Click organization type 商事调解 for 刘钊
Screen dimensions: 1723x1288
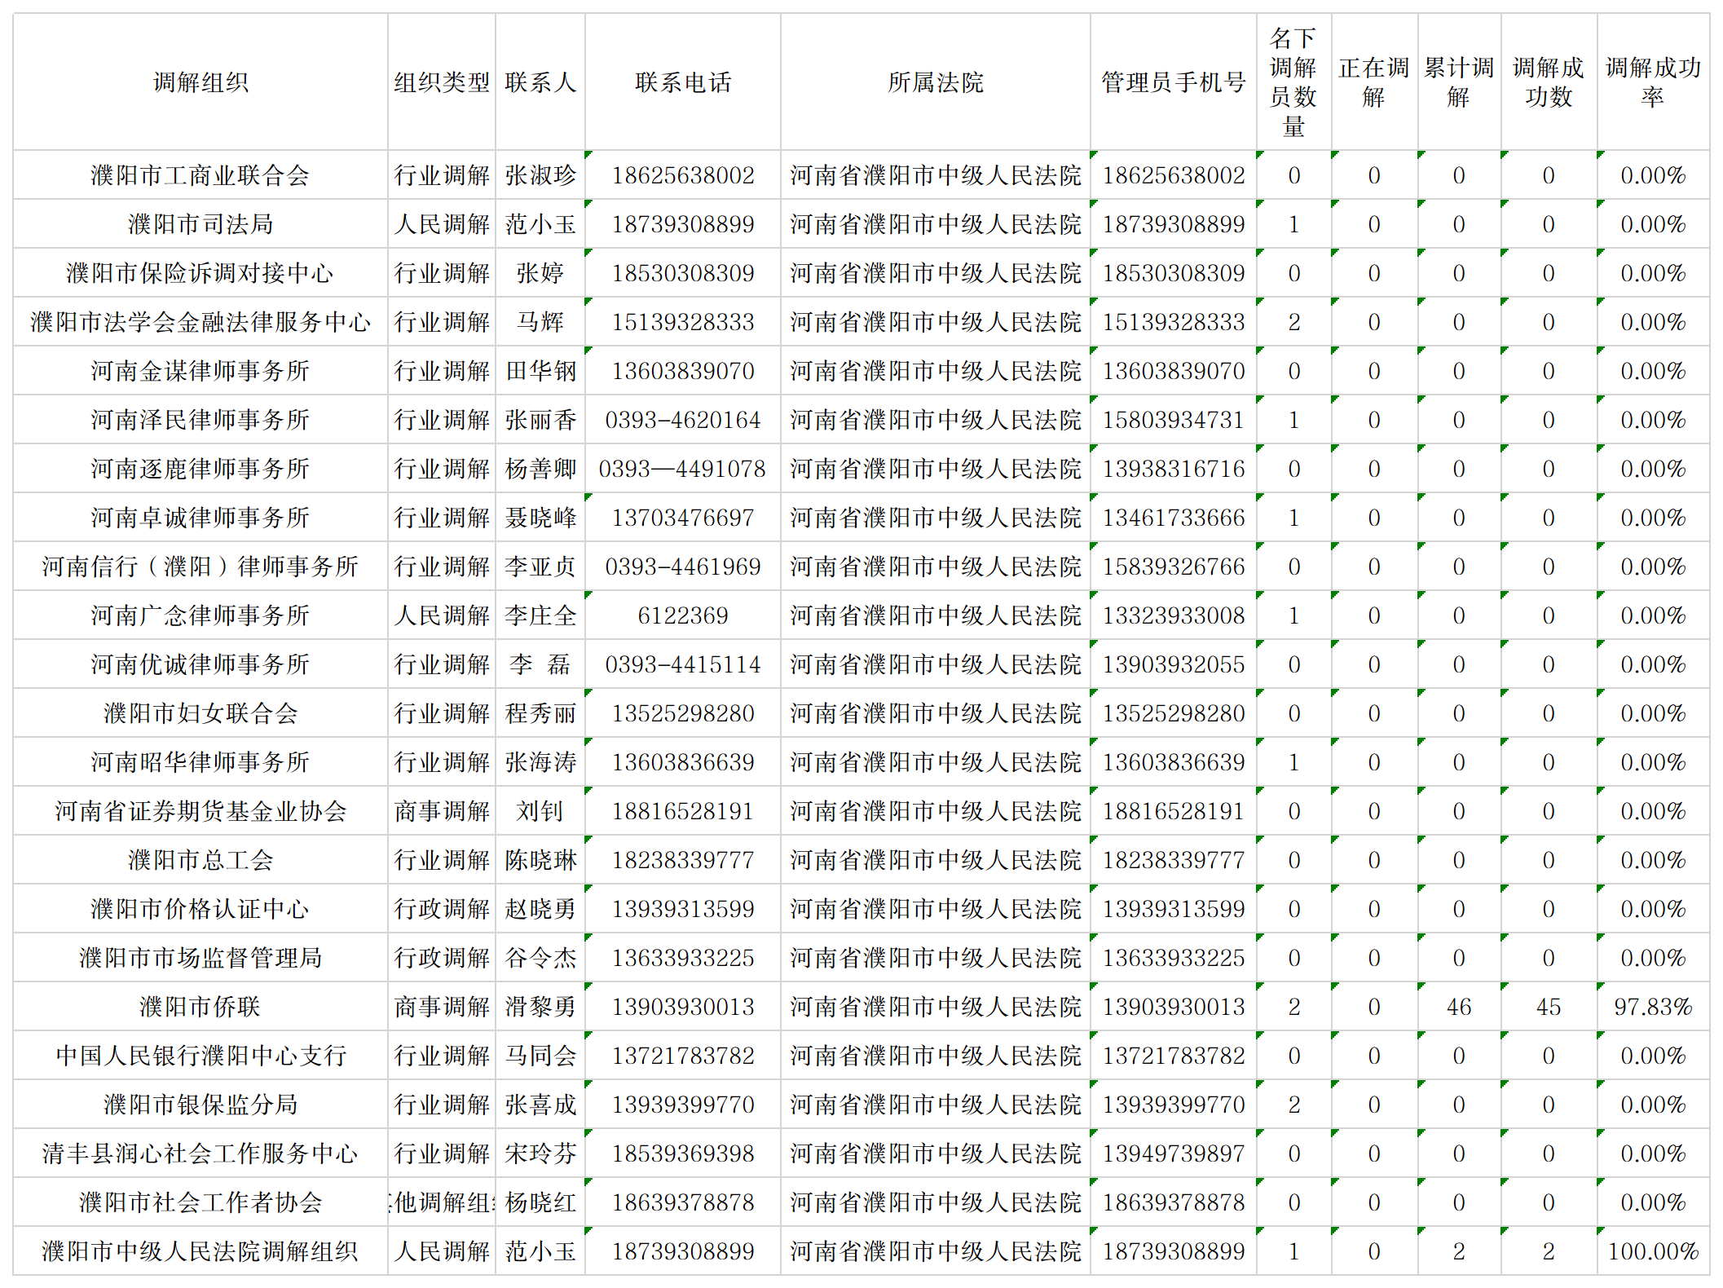click(x=442, y=811)
